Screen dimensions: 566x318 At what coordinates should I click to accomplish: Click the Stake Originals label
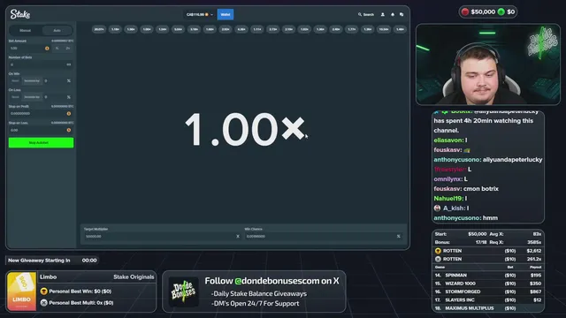(134, 276)
